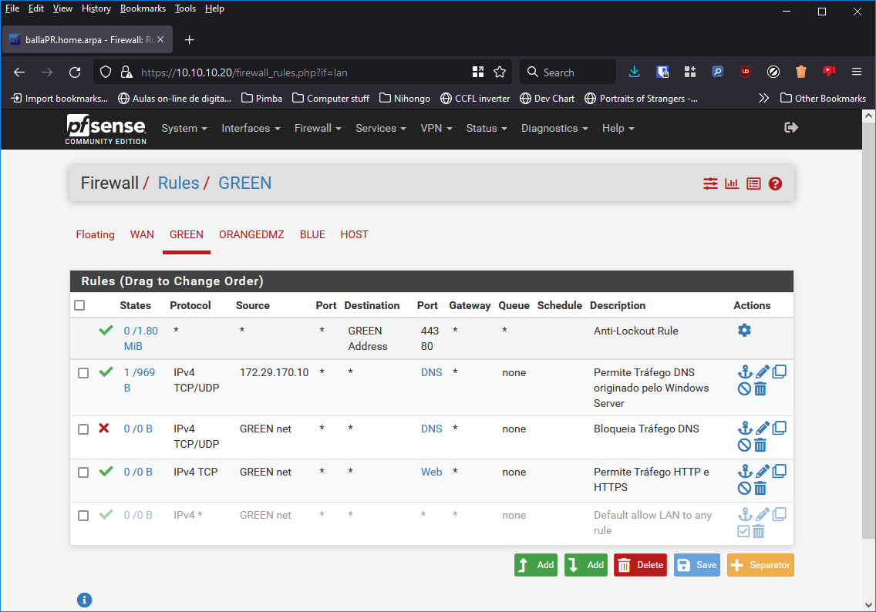Viewport: 876px width, 612px height.
Task: Click disable icon for Bloqueia Tráfego DNS rule
Action: [744, 445]
